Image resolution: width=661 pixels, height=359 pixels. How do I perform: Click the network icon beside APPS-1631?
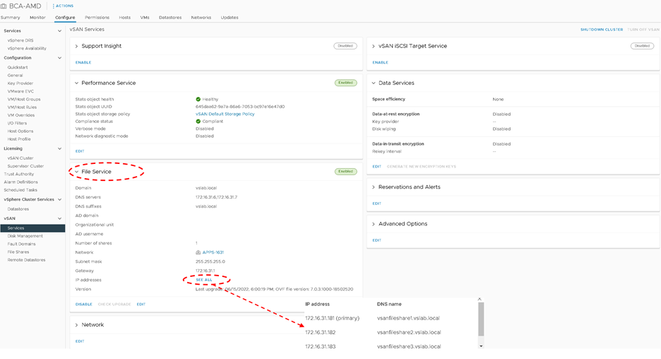point(198,252)
